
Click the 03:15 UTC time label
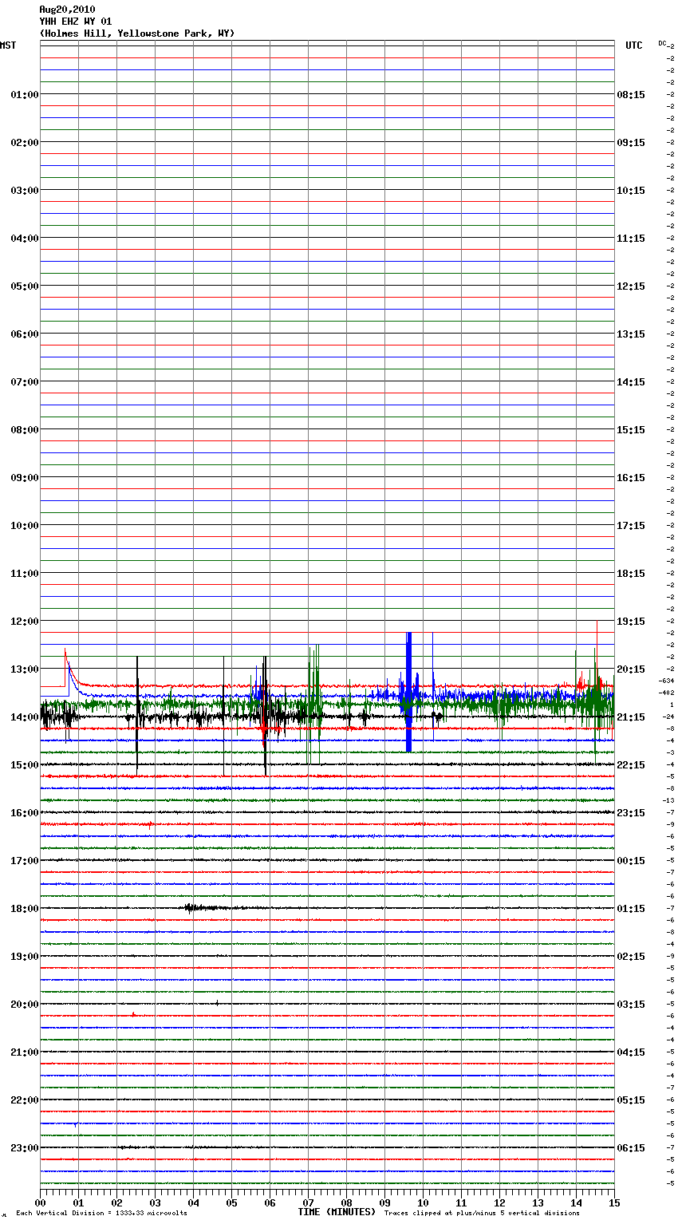(x=631, y=1005)
